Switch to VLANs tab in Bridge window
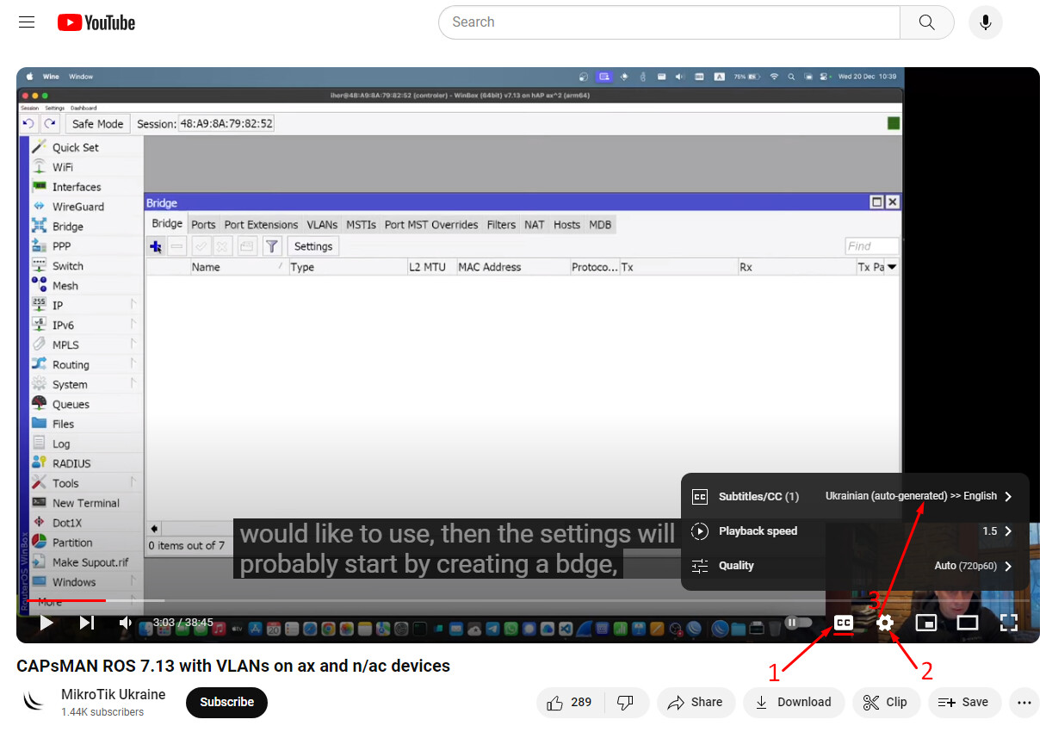The width and height of the screenshot is (1052, 732). (322, 225)
